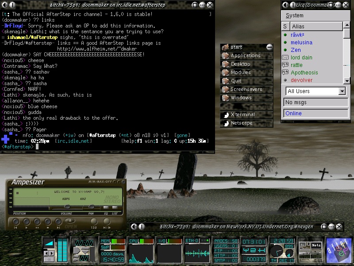
Task: Open the CPU load monitor applet
Action: (x=141, y=251)
